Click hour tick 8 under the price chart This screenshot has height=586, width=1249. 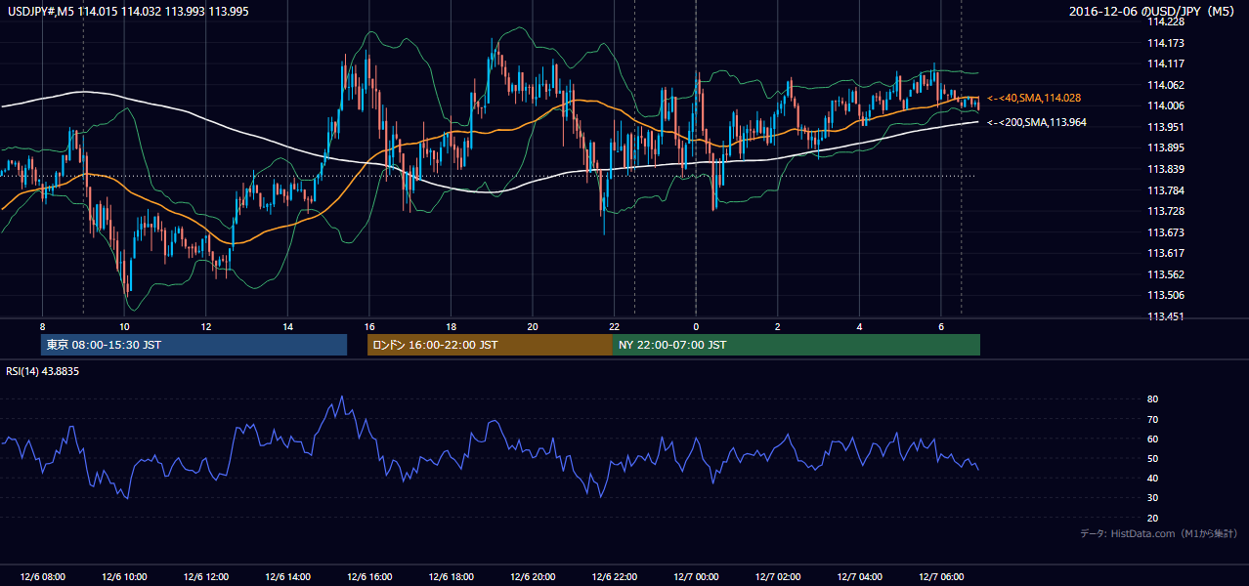pyautogui.click(x=42, y=326)
